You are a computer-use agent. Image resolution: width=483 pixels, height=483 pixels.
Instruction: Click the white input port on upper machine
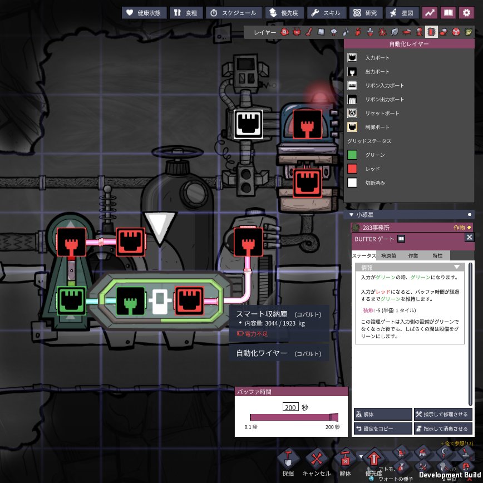pyautogui.click(x=248, y=124)
